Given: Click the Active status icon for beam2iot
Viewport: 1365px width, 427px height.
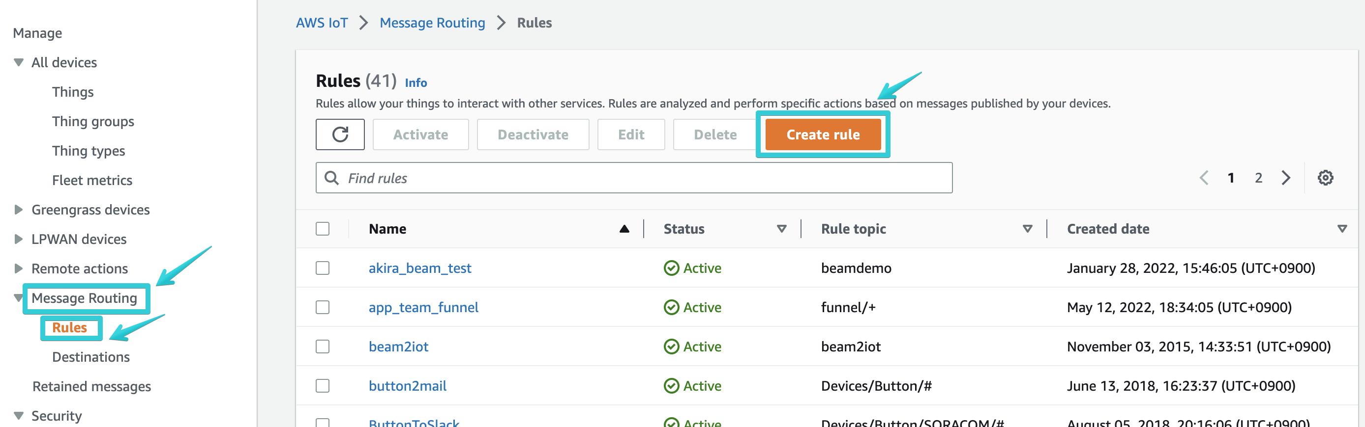Looking at the screenshot, I should pyautogui.click(x=671, y=347).
